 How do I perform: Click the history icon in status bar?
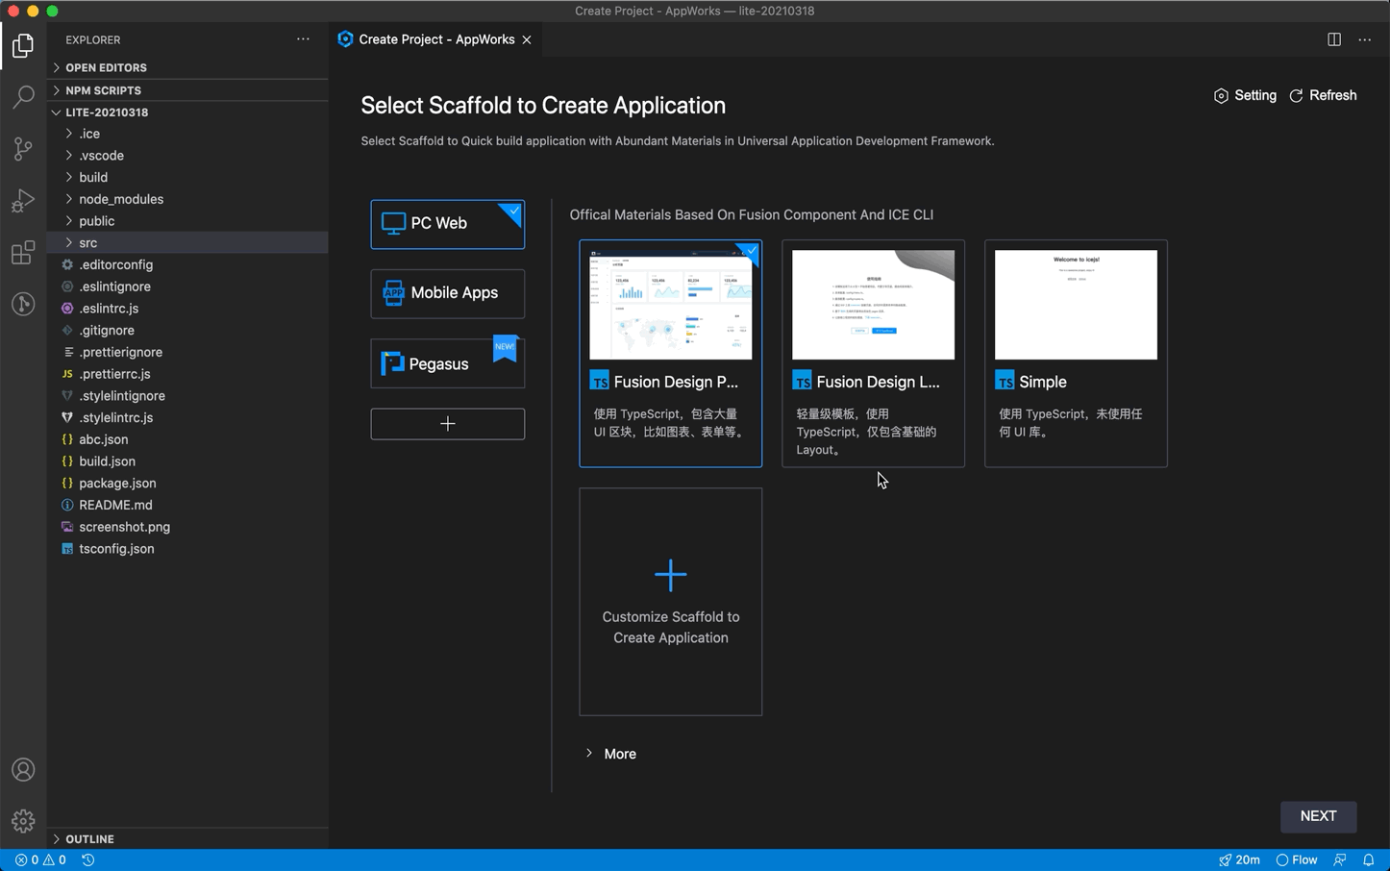88,860
